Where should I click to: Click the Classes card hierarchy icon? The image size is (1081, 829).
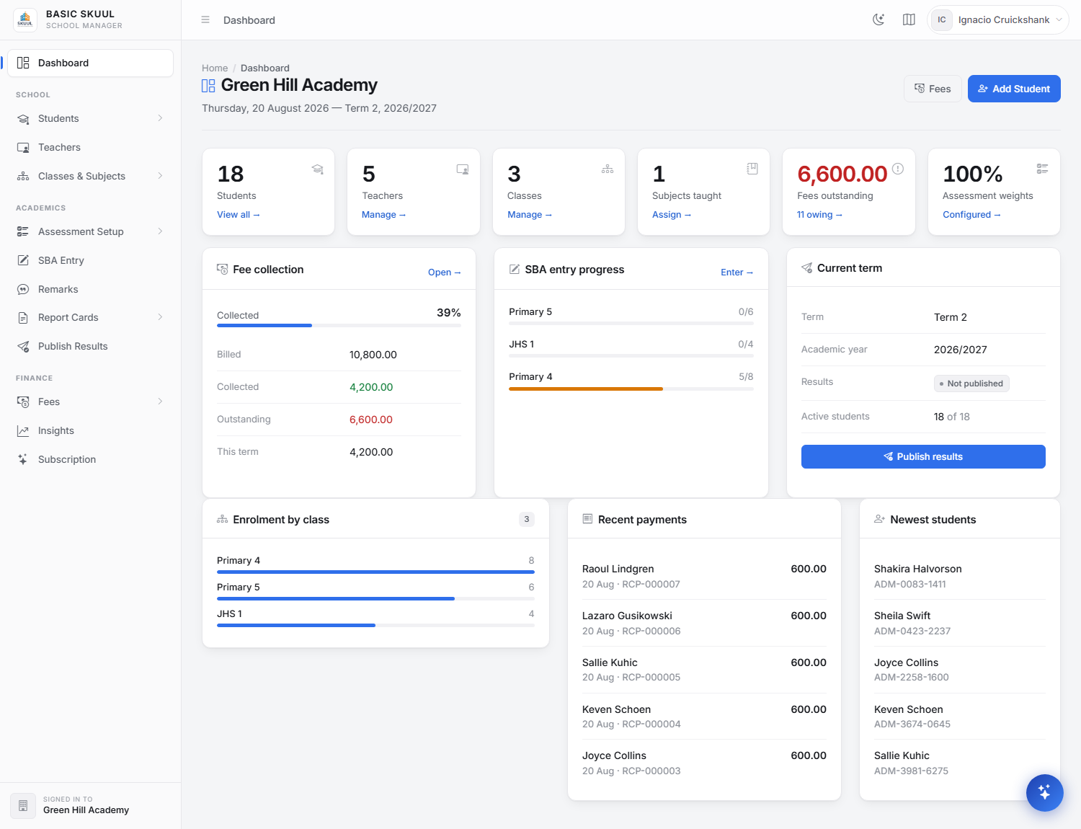tap(608, 169)
